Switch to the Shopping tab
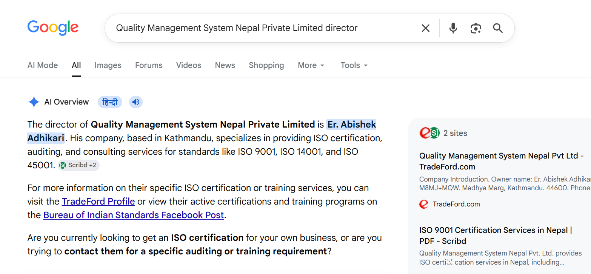 click(x=266, y=65)
